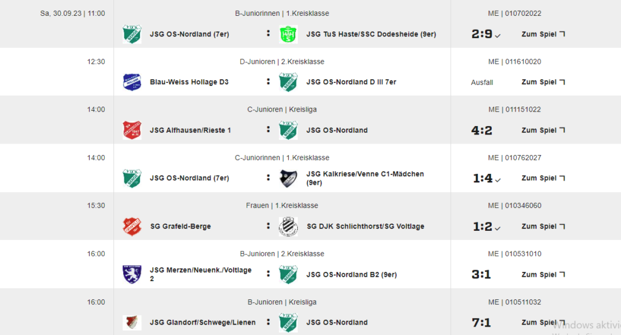Click the 7:1 score result
Image resolution: width=621 pixels, height=335 pixels.
pos(481,323)
